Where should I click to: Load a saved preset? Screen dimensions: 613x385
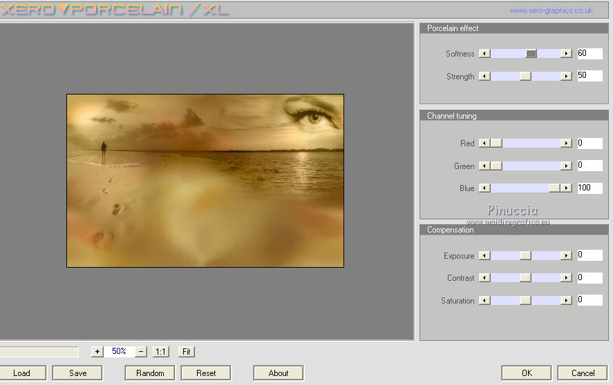pyautogui.click(x=21, y=373)
